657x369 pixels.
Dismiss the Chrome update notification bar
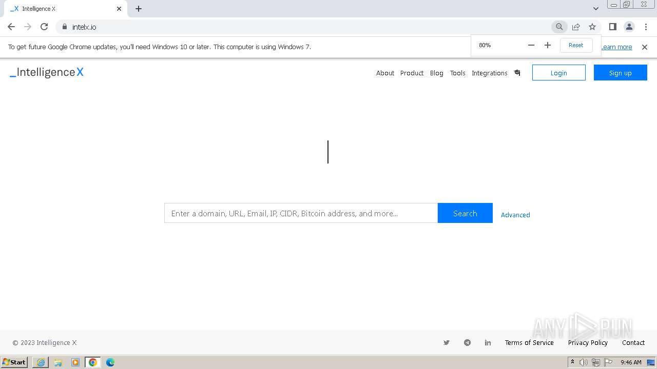[645, 47]
